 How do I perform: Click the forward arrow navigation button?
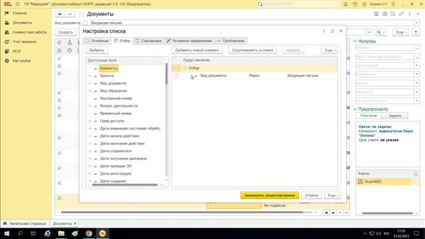coord(70,14)
